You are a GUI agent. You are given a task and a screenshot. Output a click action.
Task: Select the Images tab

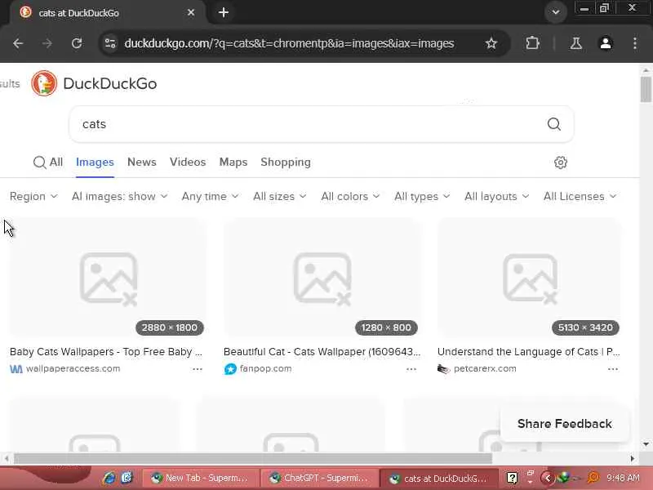coord(95,162)
